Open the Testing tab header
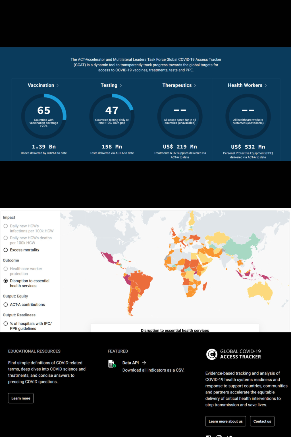Screen dimensions: 291x437 (x=109, y=85)
